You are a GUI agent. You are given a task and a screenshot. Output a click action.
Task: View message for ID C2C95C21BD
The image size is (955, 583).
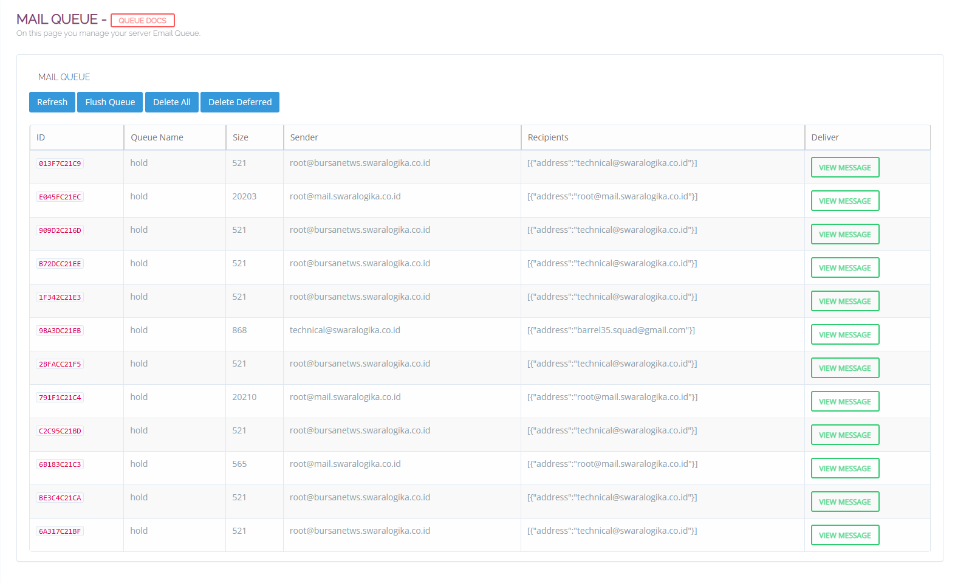point(845,435)
